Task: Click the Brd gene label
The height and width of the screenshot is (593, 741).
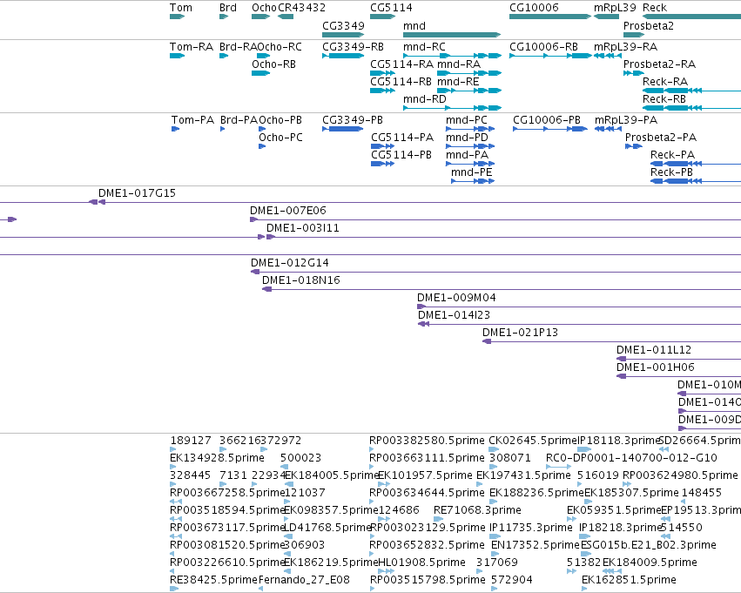Action: tap(228, 8)
